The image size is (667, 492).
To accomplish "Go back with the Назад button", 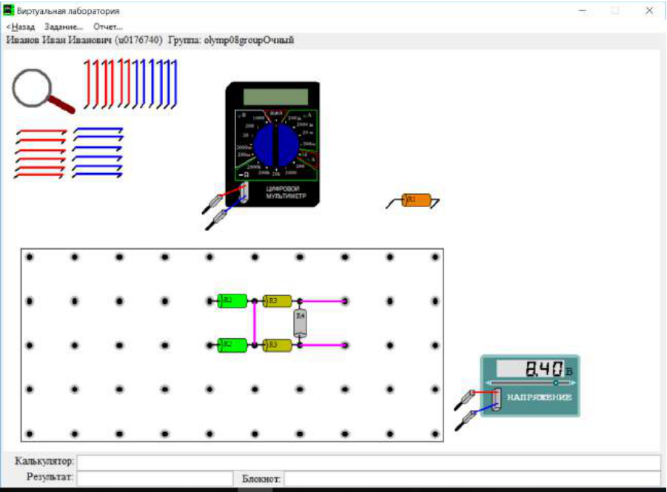I will tap(21, 27).
